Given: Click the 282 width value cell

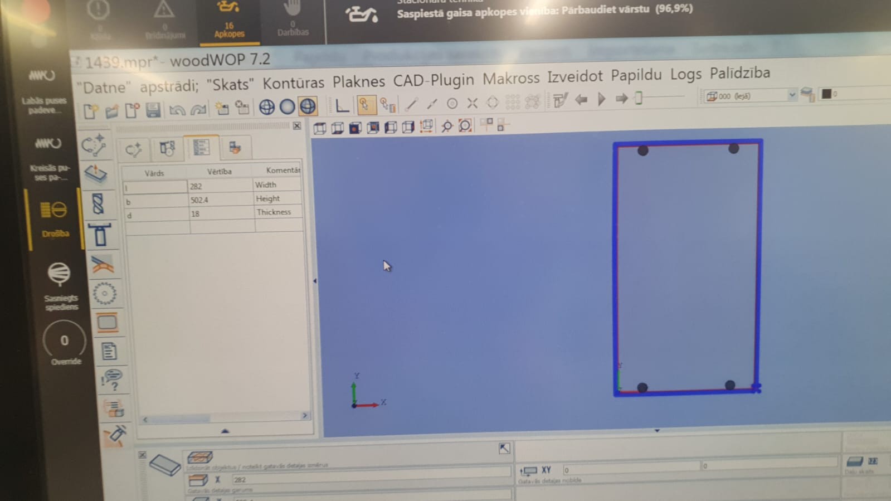Looking at the screenshot, I should click(x=221, y=186).
